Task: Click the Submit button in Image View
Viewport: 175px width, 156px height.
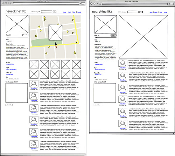Action: pos(97,105)
